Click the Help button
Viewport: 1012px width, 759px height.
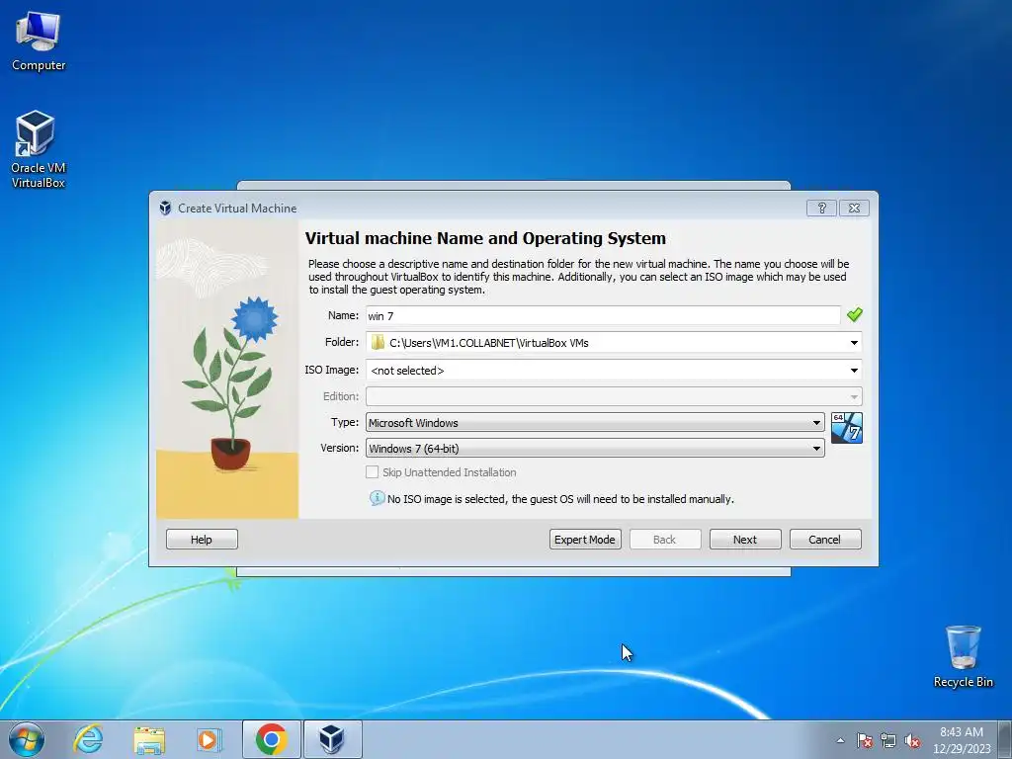click(202, 539)
